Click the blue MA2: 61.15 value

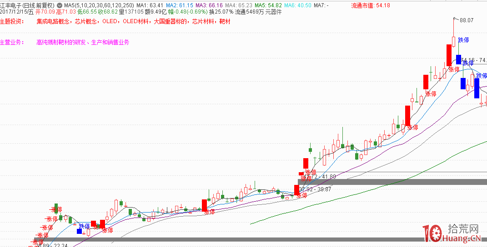click(180, 5)
